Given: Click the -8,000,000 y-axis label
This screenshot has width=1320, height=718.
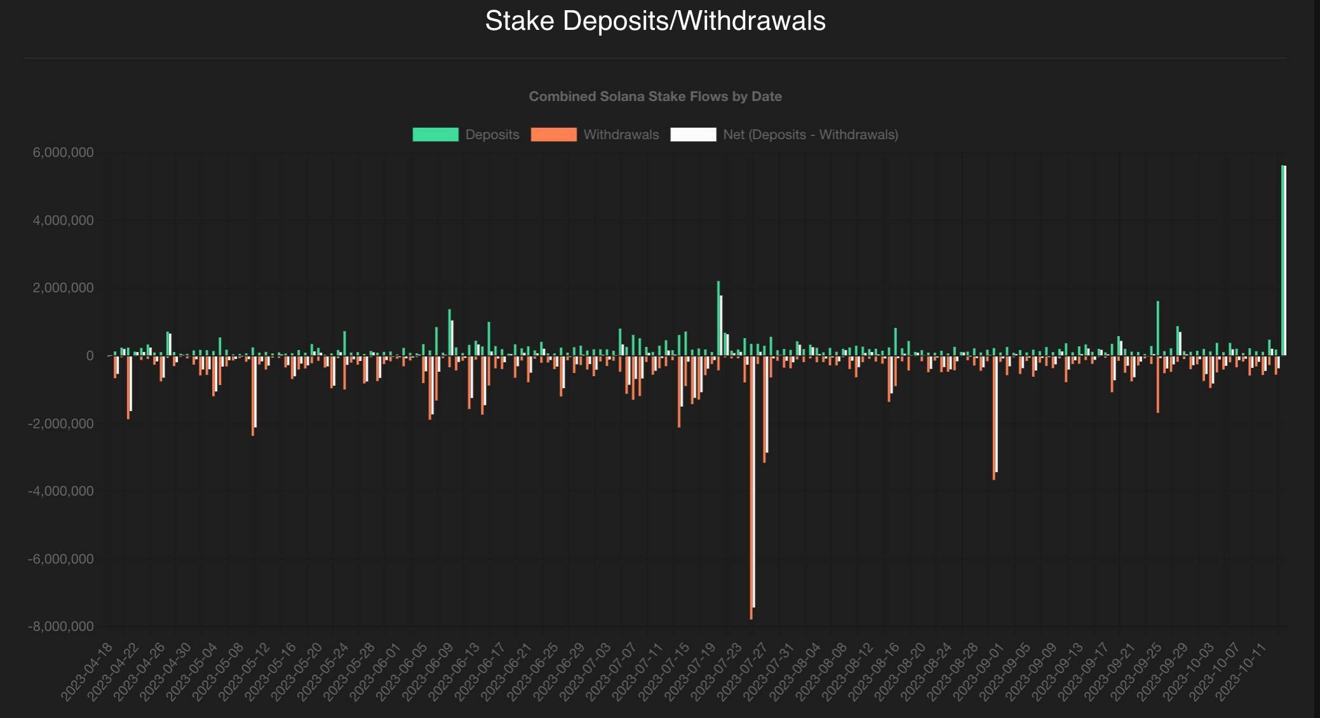Looking at the screenshot, I should pyautogui.click(x=60, y=627).
